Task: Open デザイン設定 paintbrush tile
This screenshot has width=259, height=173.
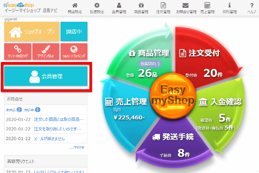Action: [x=46, y=51]
